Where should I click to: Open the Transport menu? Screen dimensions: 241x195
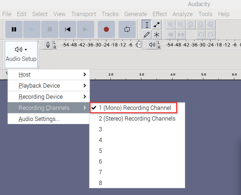pyautogui.click(x=83, y=14)
